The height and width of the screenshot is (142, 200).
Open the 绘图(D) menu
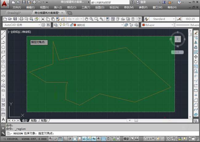[x=100, y=7]
